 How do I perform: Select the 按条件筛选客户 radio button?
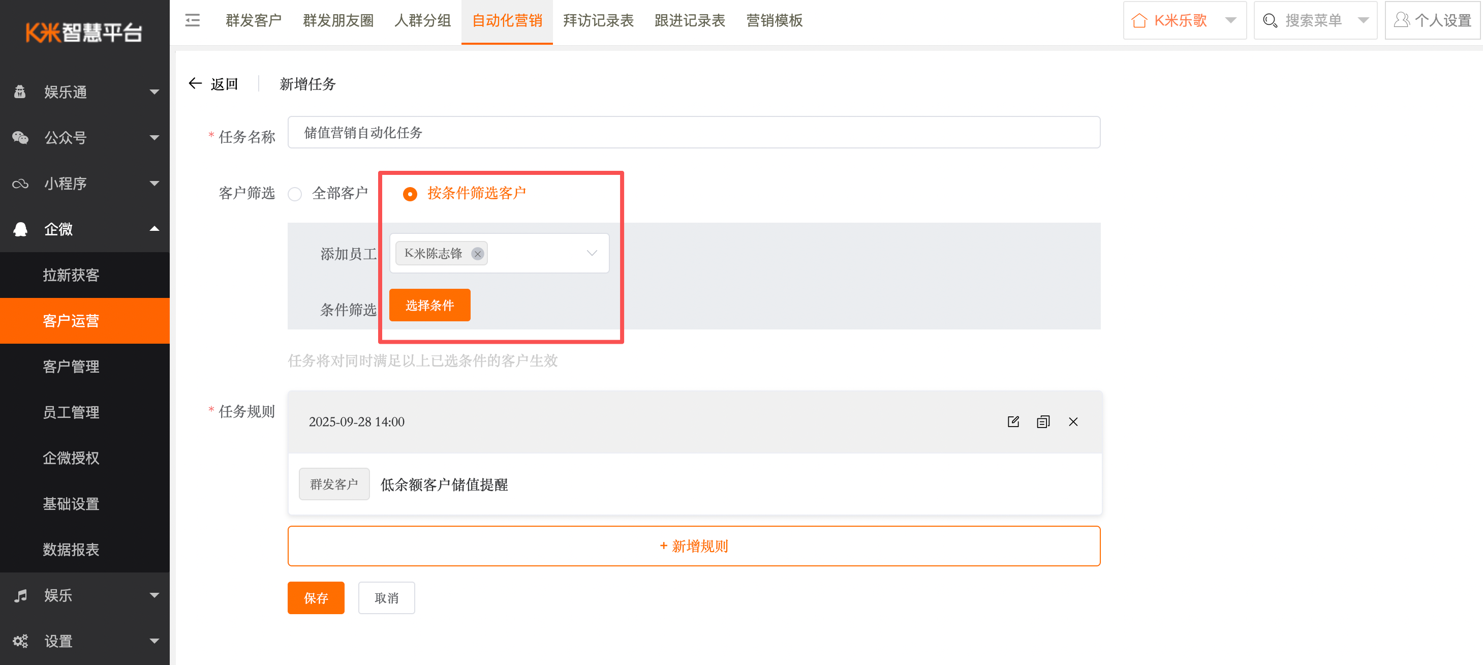[410, 194]
